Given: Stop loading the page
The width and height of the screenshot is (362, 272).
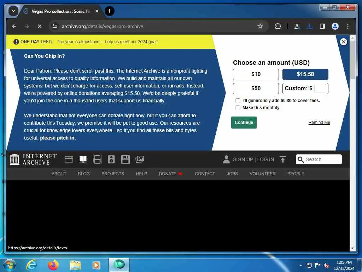Looking at the screenshot, I should (x=40, y=26).
